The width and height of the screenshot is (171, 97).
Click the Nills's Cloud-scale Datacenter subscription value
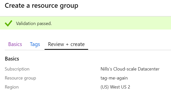pyautogui.click(x=130, y=69)
